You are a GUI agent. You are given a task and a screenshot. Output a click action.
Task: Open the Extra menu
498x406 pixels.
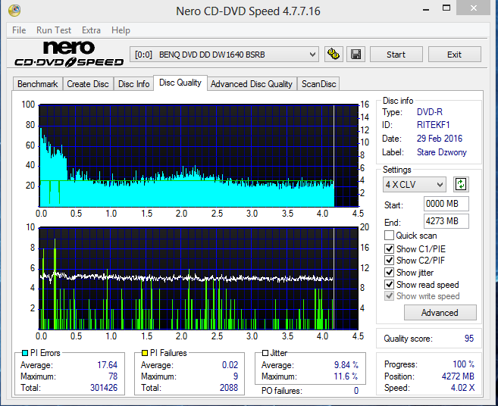click(x=91, y=30)
